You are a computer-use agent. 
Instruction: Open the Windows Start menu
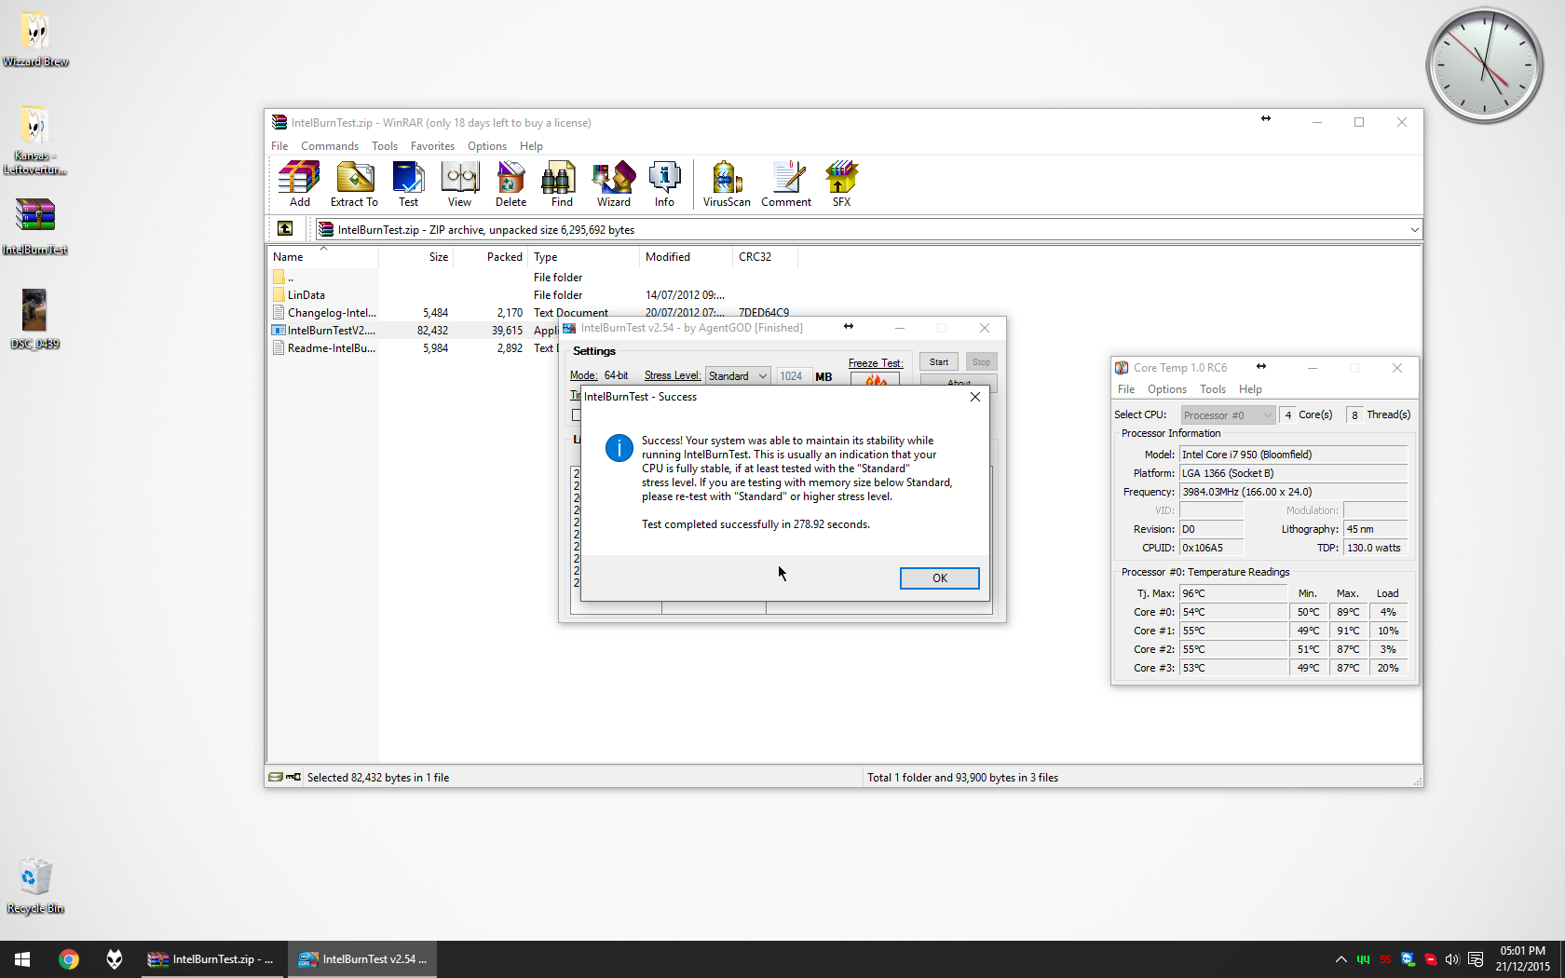[x=22, y=959]
